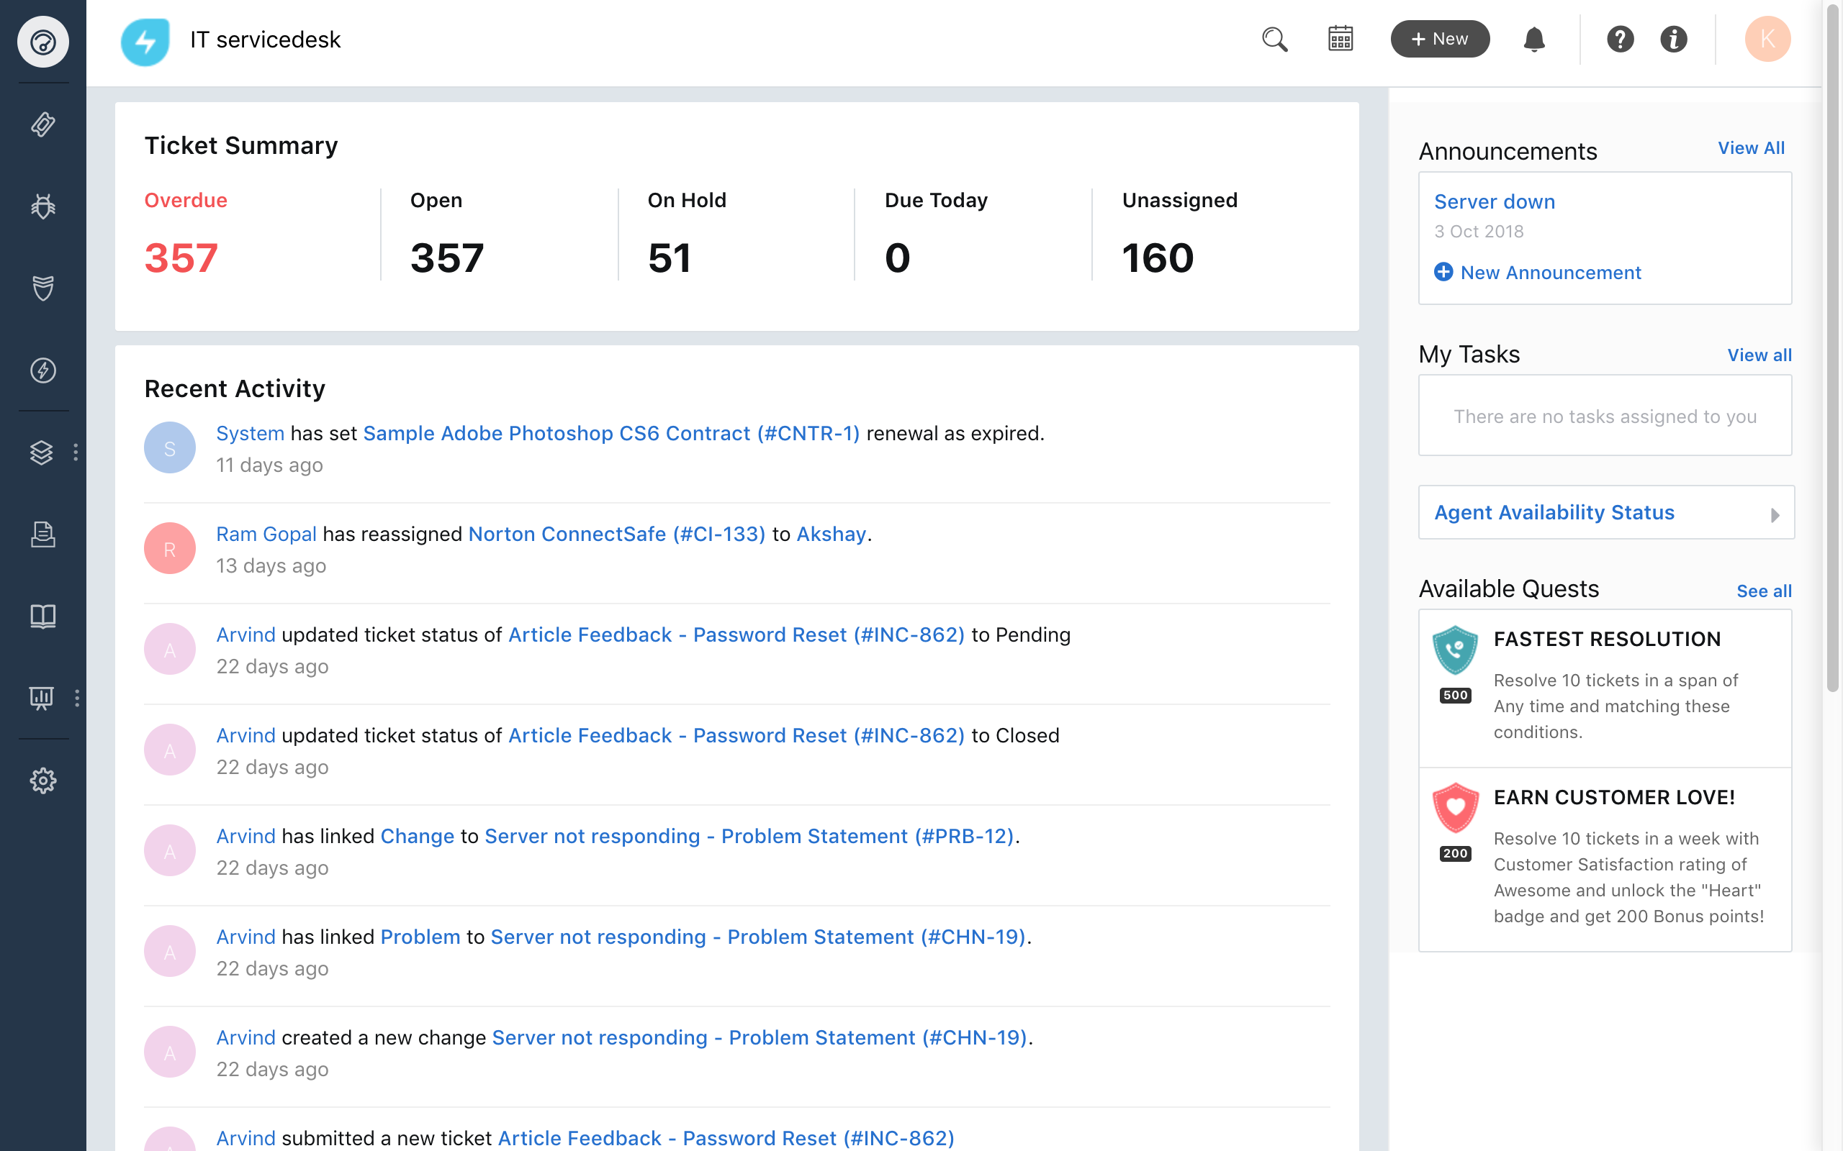
Task: Open the three-dot menu beside the Assets icon
Action: 76,452
